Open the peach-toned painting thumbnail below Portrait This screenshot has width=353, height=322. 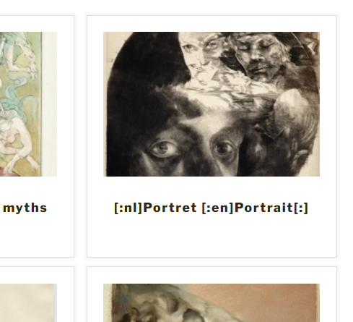pos(212,302)
